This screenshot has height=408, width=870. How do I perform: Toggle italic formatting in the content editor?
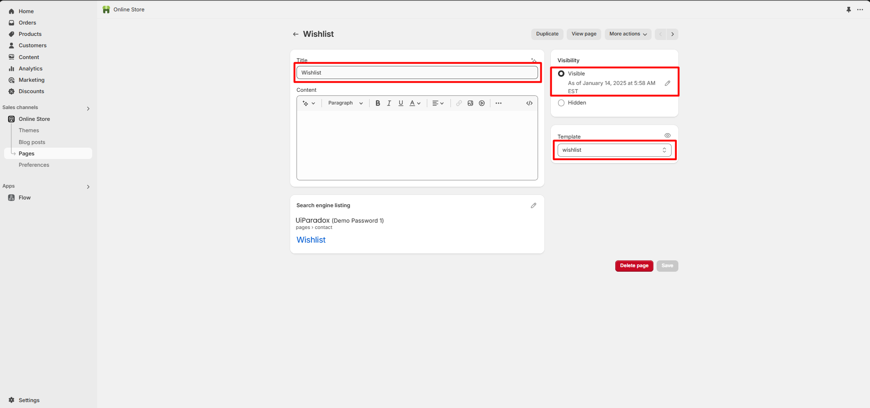(389, 103)
